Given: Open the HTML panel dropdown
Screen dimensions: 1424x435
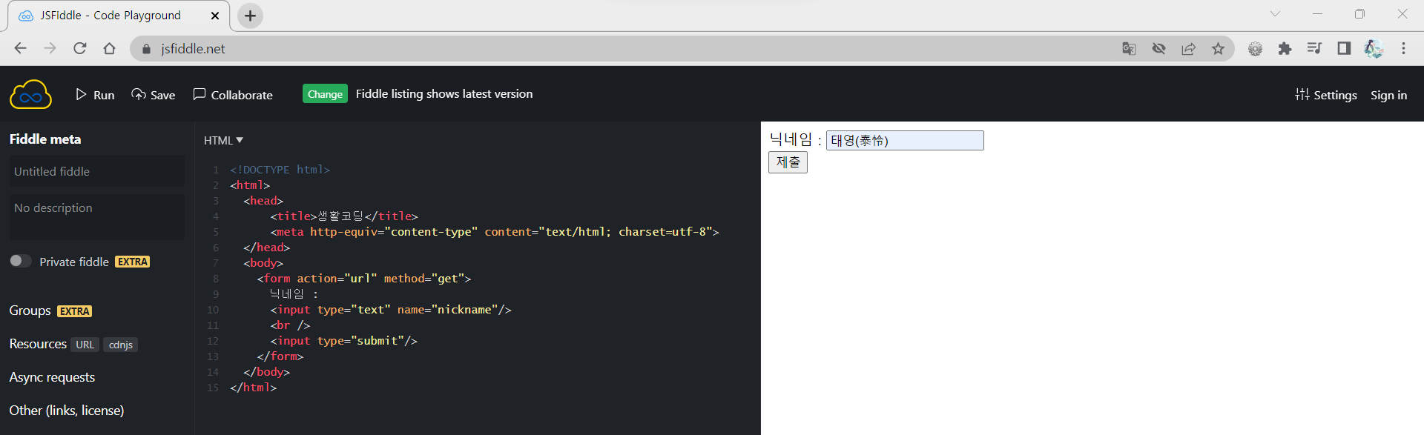Looking at the screenshot, I should coord(223,140).
